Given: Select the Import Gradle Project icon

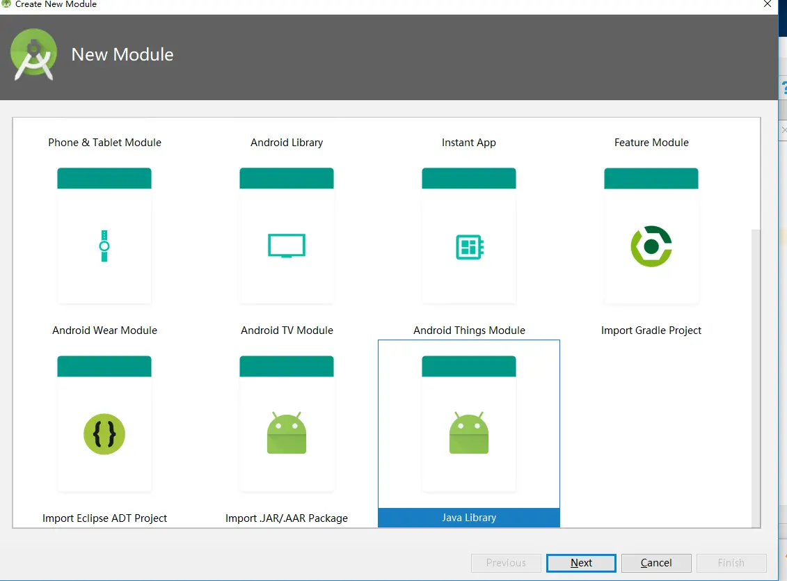Looking at the screenshot, I should [651, 246].
